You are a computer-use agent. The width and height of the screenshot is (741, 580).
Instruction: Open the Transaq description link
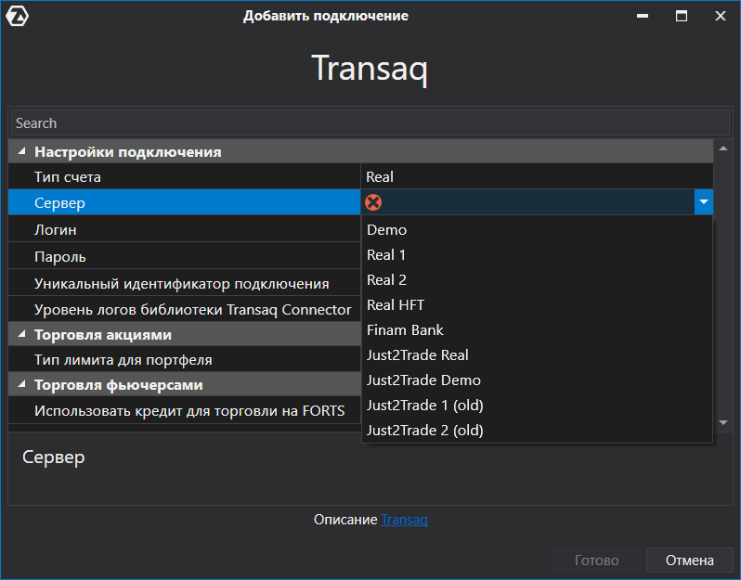coord(404,520)
